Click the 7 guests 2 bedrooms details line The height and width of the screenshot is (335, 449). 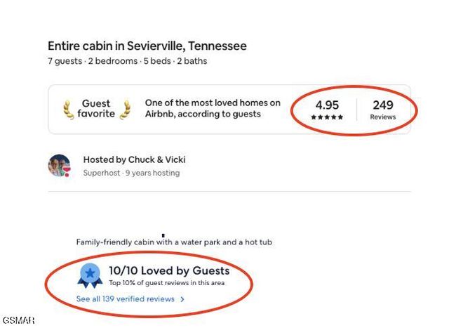click(x=127, y=61)
